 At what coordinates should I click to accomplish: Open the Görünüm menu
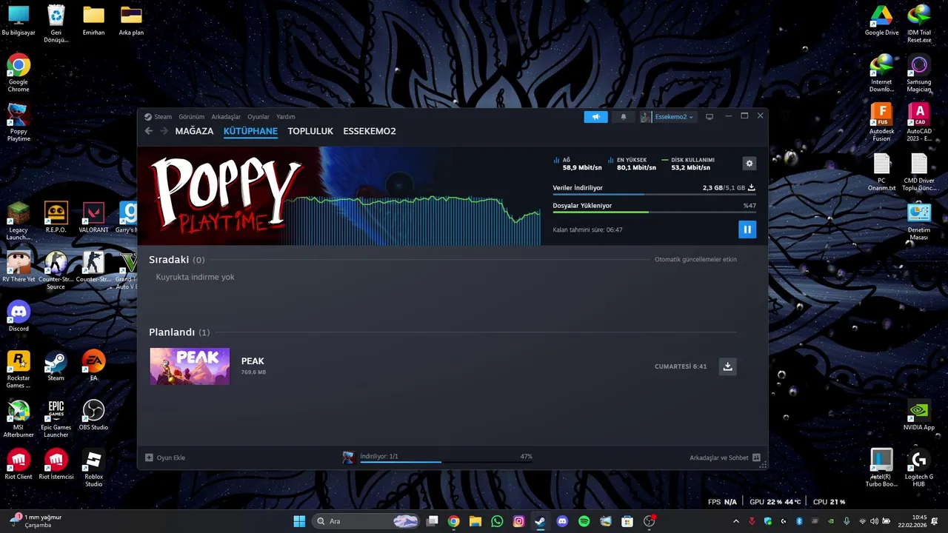(x=191, y=117)
